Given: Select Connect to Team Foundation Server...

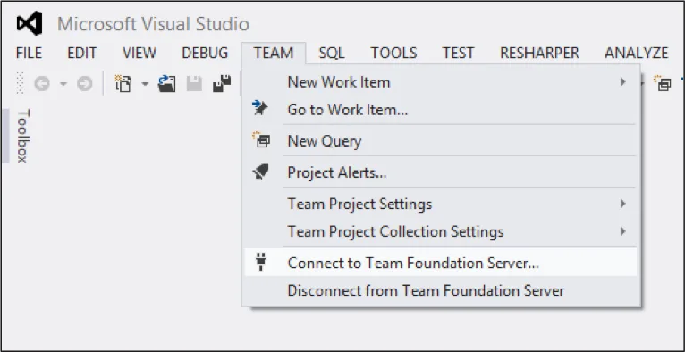Looking at the screenshot, I should tap(440, 263).
